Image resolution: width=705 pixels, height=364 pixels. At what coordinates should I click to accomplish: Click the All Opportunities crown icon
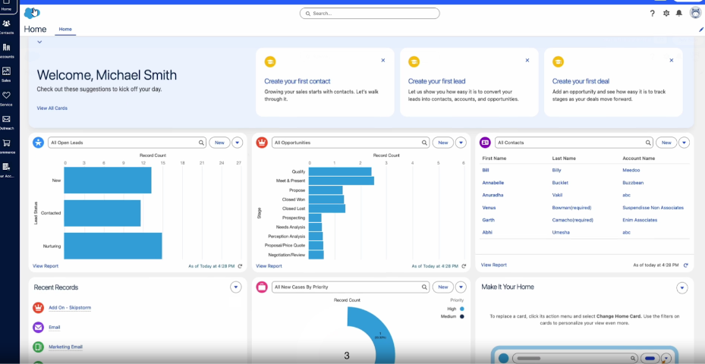(x=262, y=143)
